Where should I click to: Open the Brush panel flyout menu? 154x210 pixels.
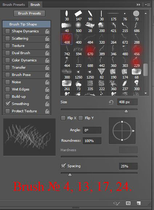pyautogui.click(x=147, y=5)
